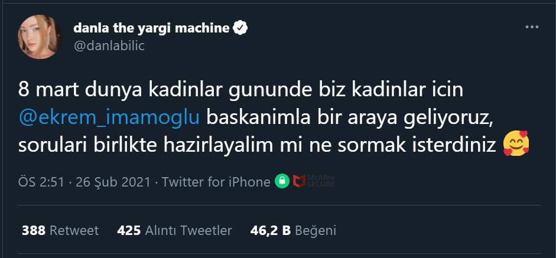Open the @ekrem_imamoglu mention link
The width and height of the screenshot is (556, 258).
[110, 117]
